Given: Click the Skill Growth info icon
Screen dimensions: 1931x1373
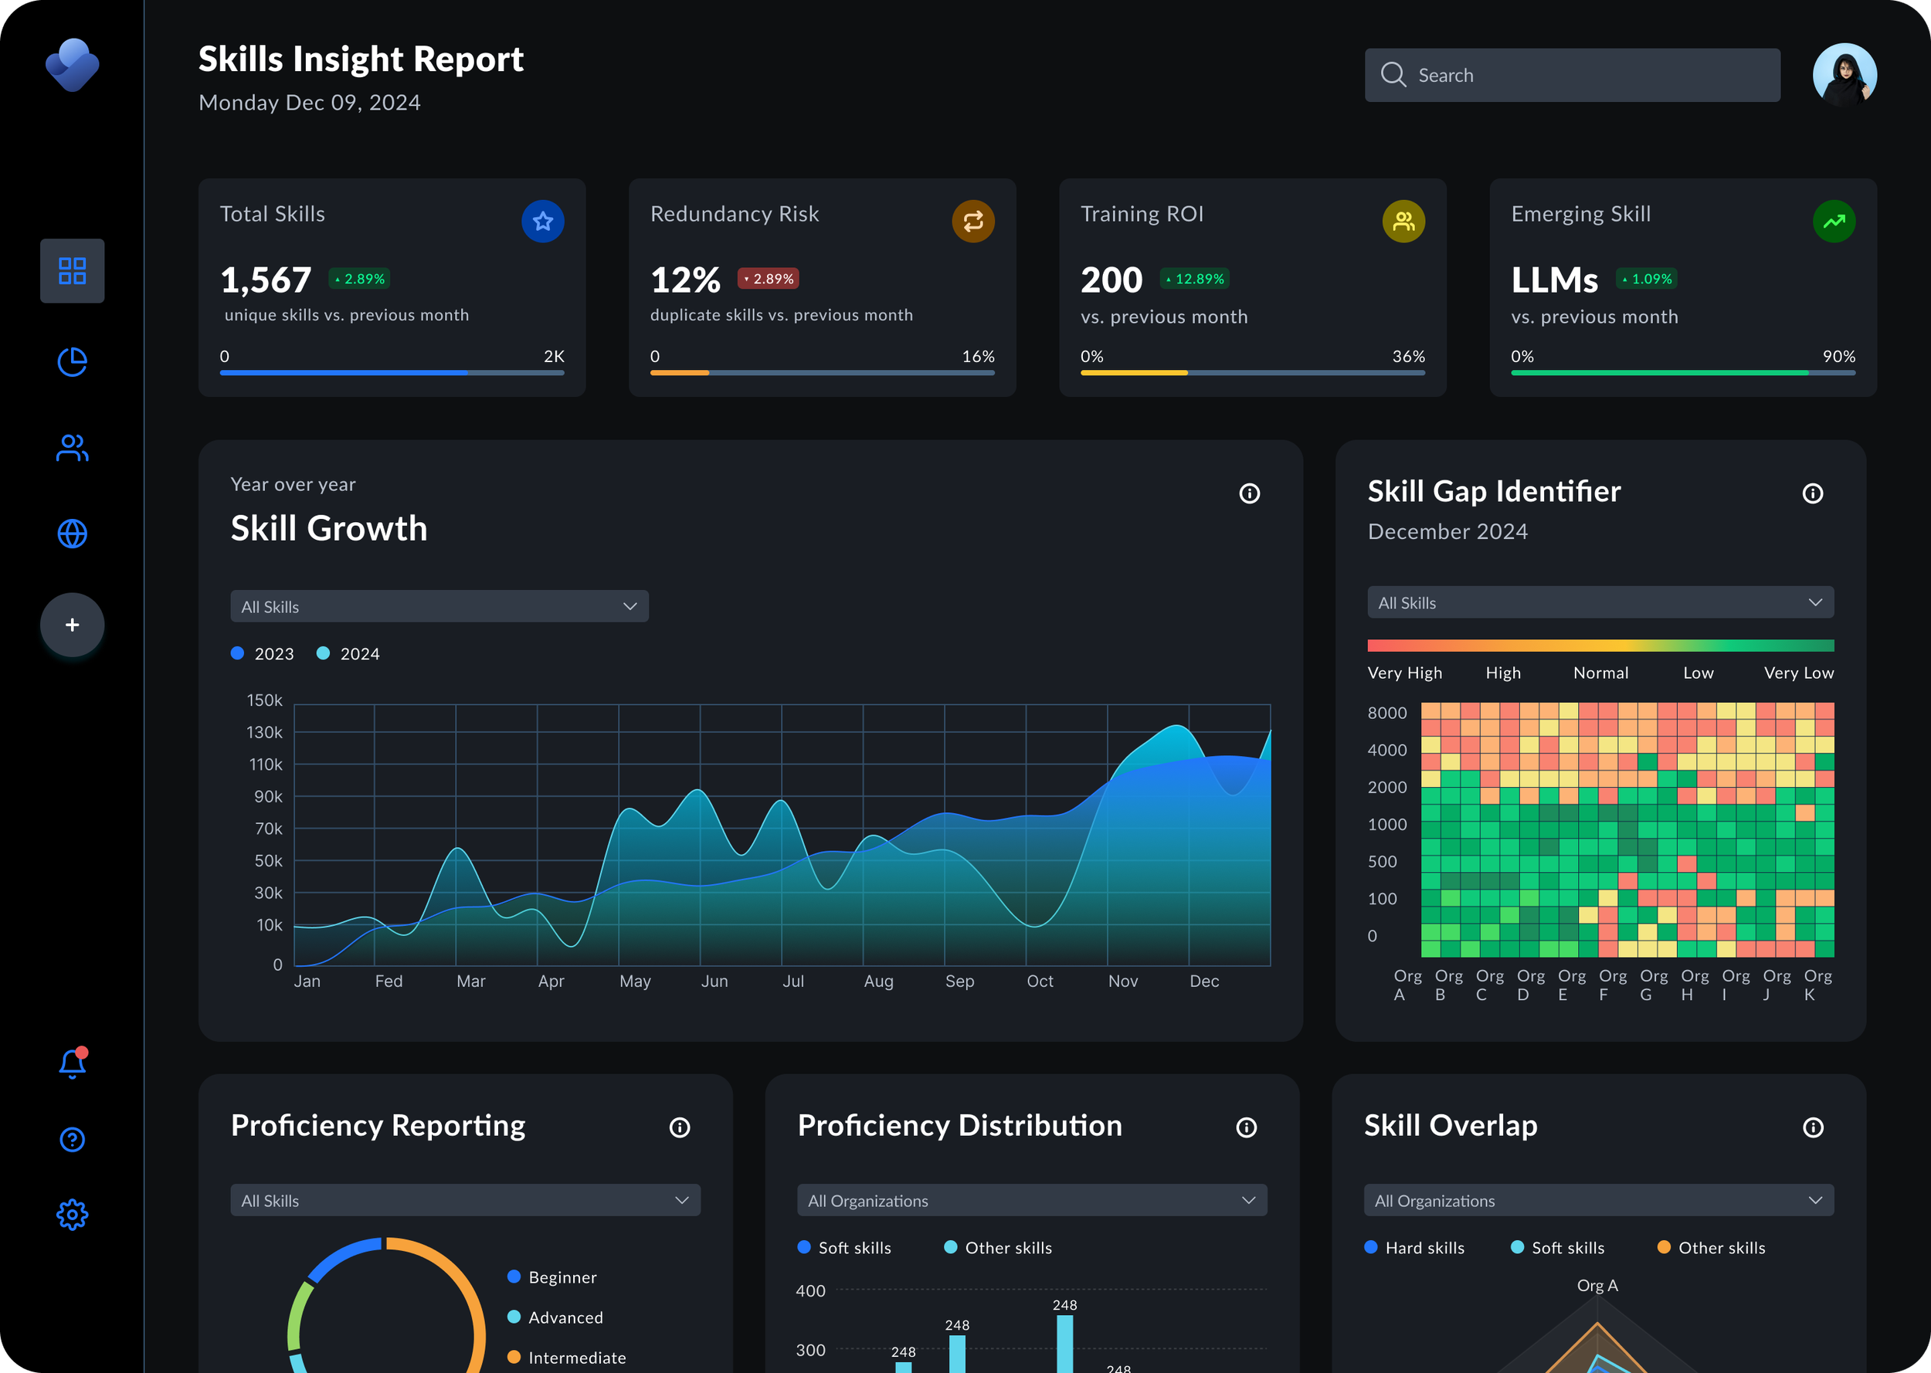Looking at the screenshot, I should pyautogui.click(x=1249, y=493).
